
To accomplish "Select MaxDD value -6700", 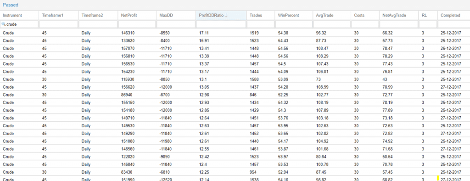I will [x=165, y=95].
